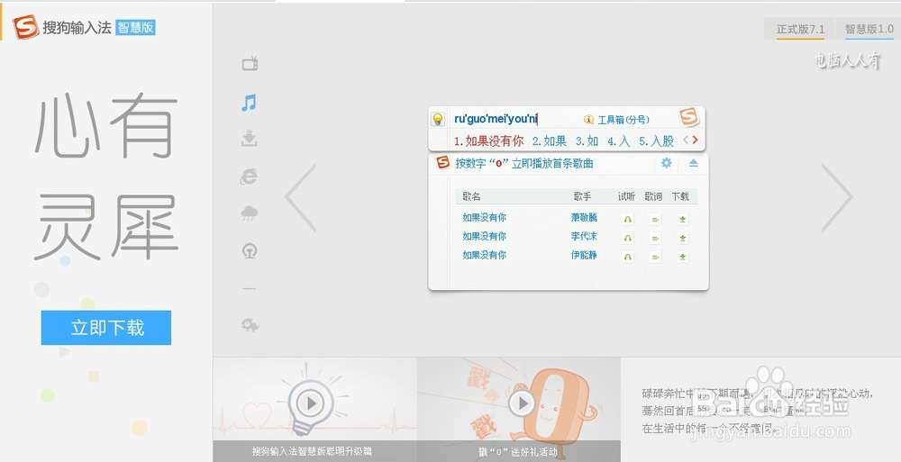This screenshot has width=901, height=462.
Task: Click the 歌手 column header
Action: [x=582, y=196]
